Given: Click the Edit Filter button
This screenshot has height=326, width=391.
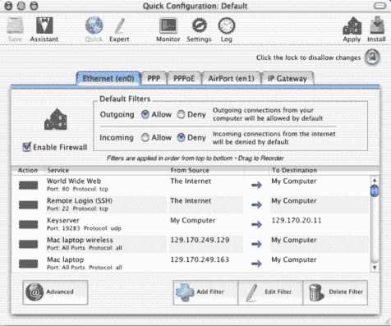Looking at the screenshot, I should coord(270,292).
